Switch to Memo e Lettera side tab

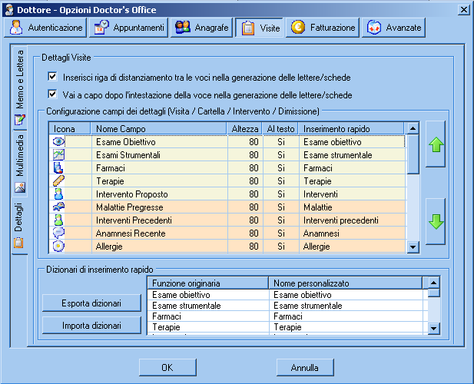[20, 88]
